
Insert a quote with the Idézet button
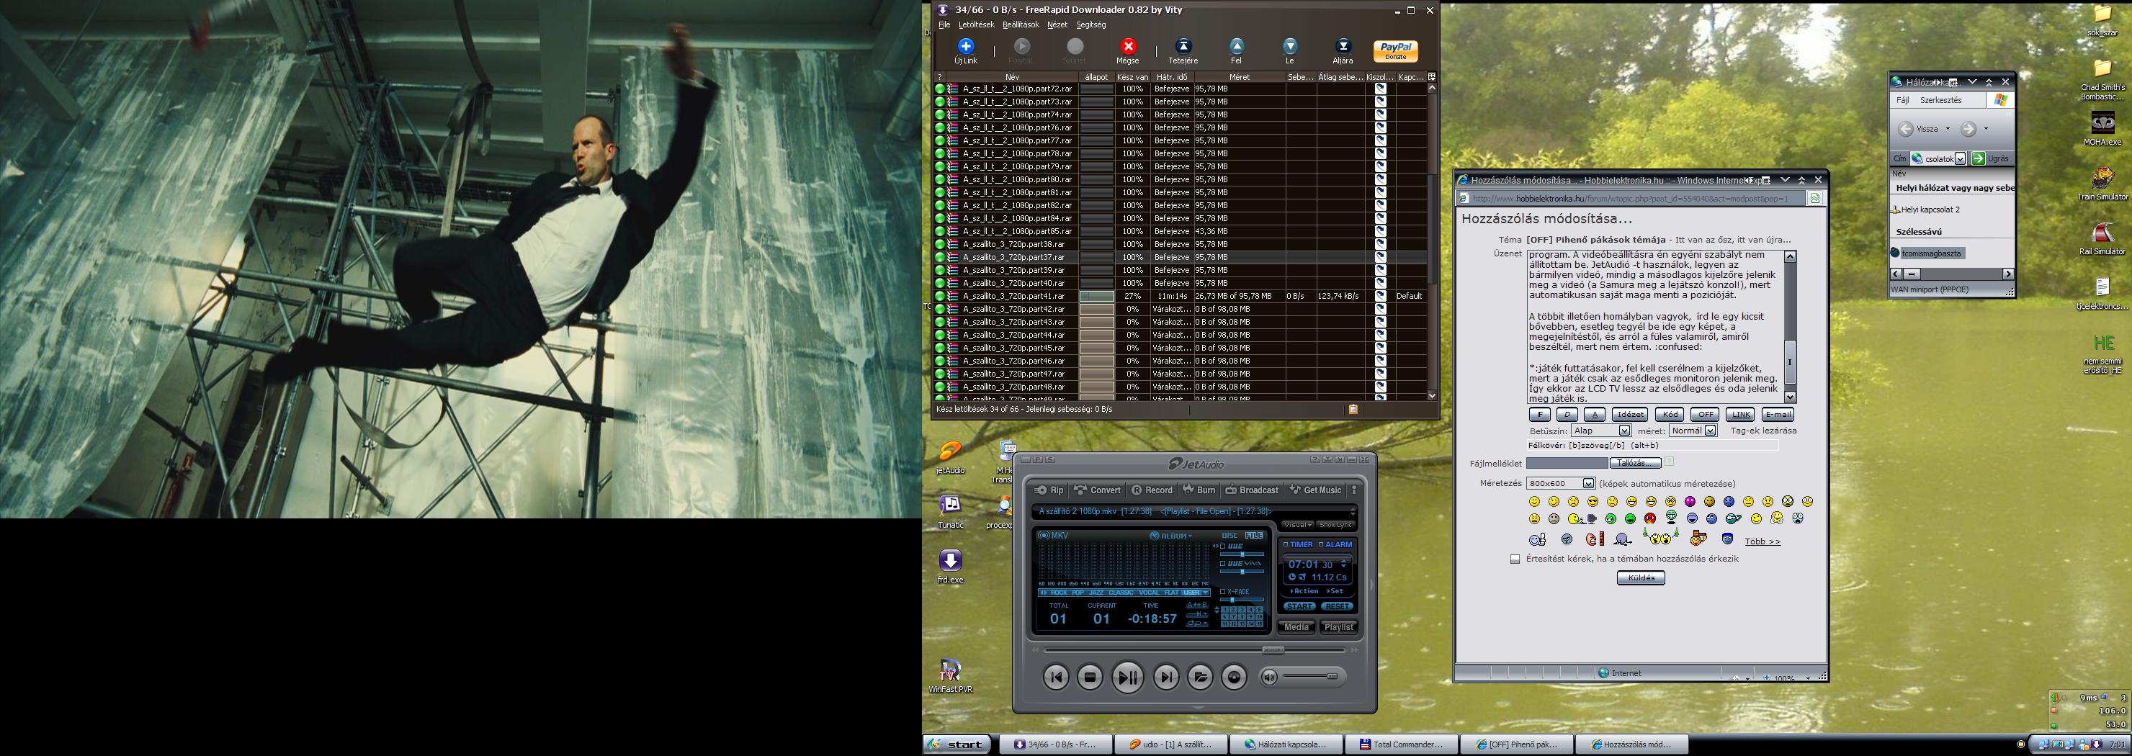click(1630, 415)
